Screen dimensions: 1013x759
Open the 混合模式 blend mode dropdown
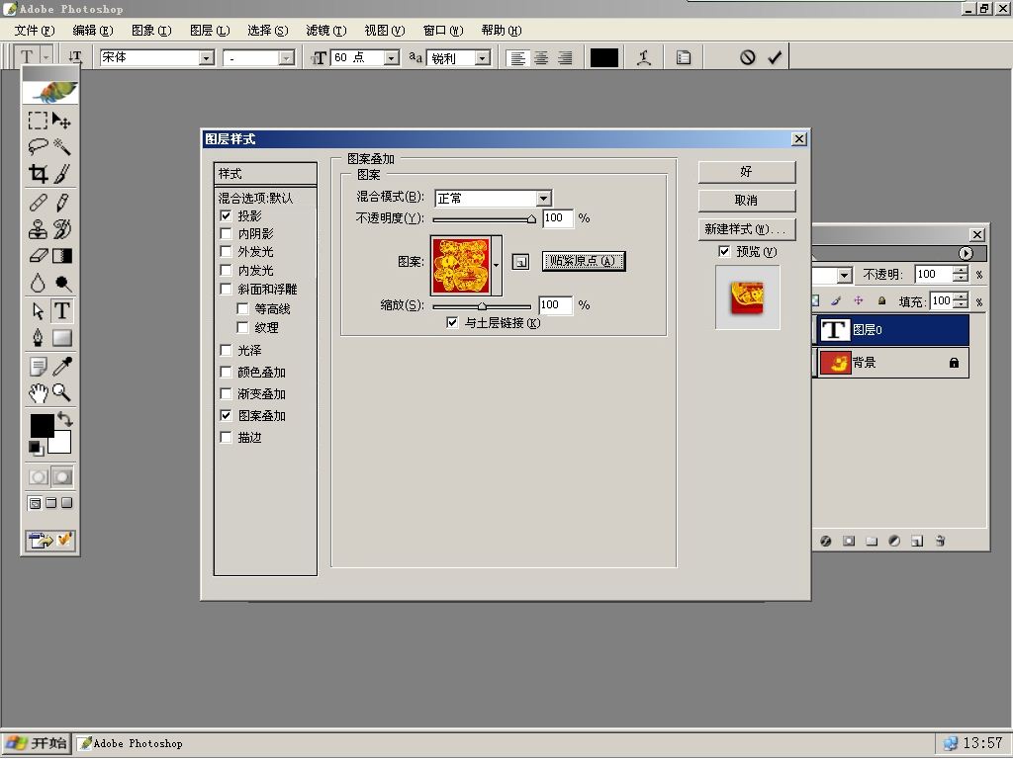pos(543,198)
